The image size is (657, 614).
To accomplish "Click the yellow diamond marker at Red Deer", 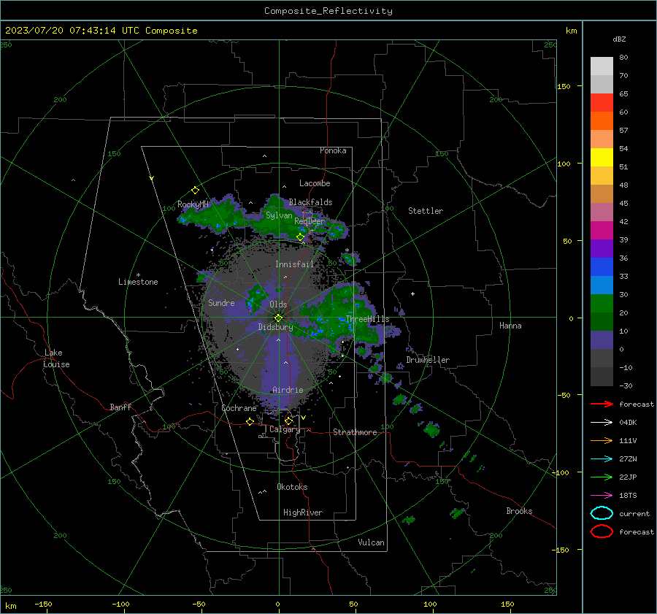I will point(300,237).
